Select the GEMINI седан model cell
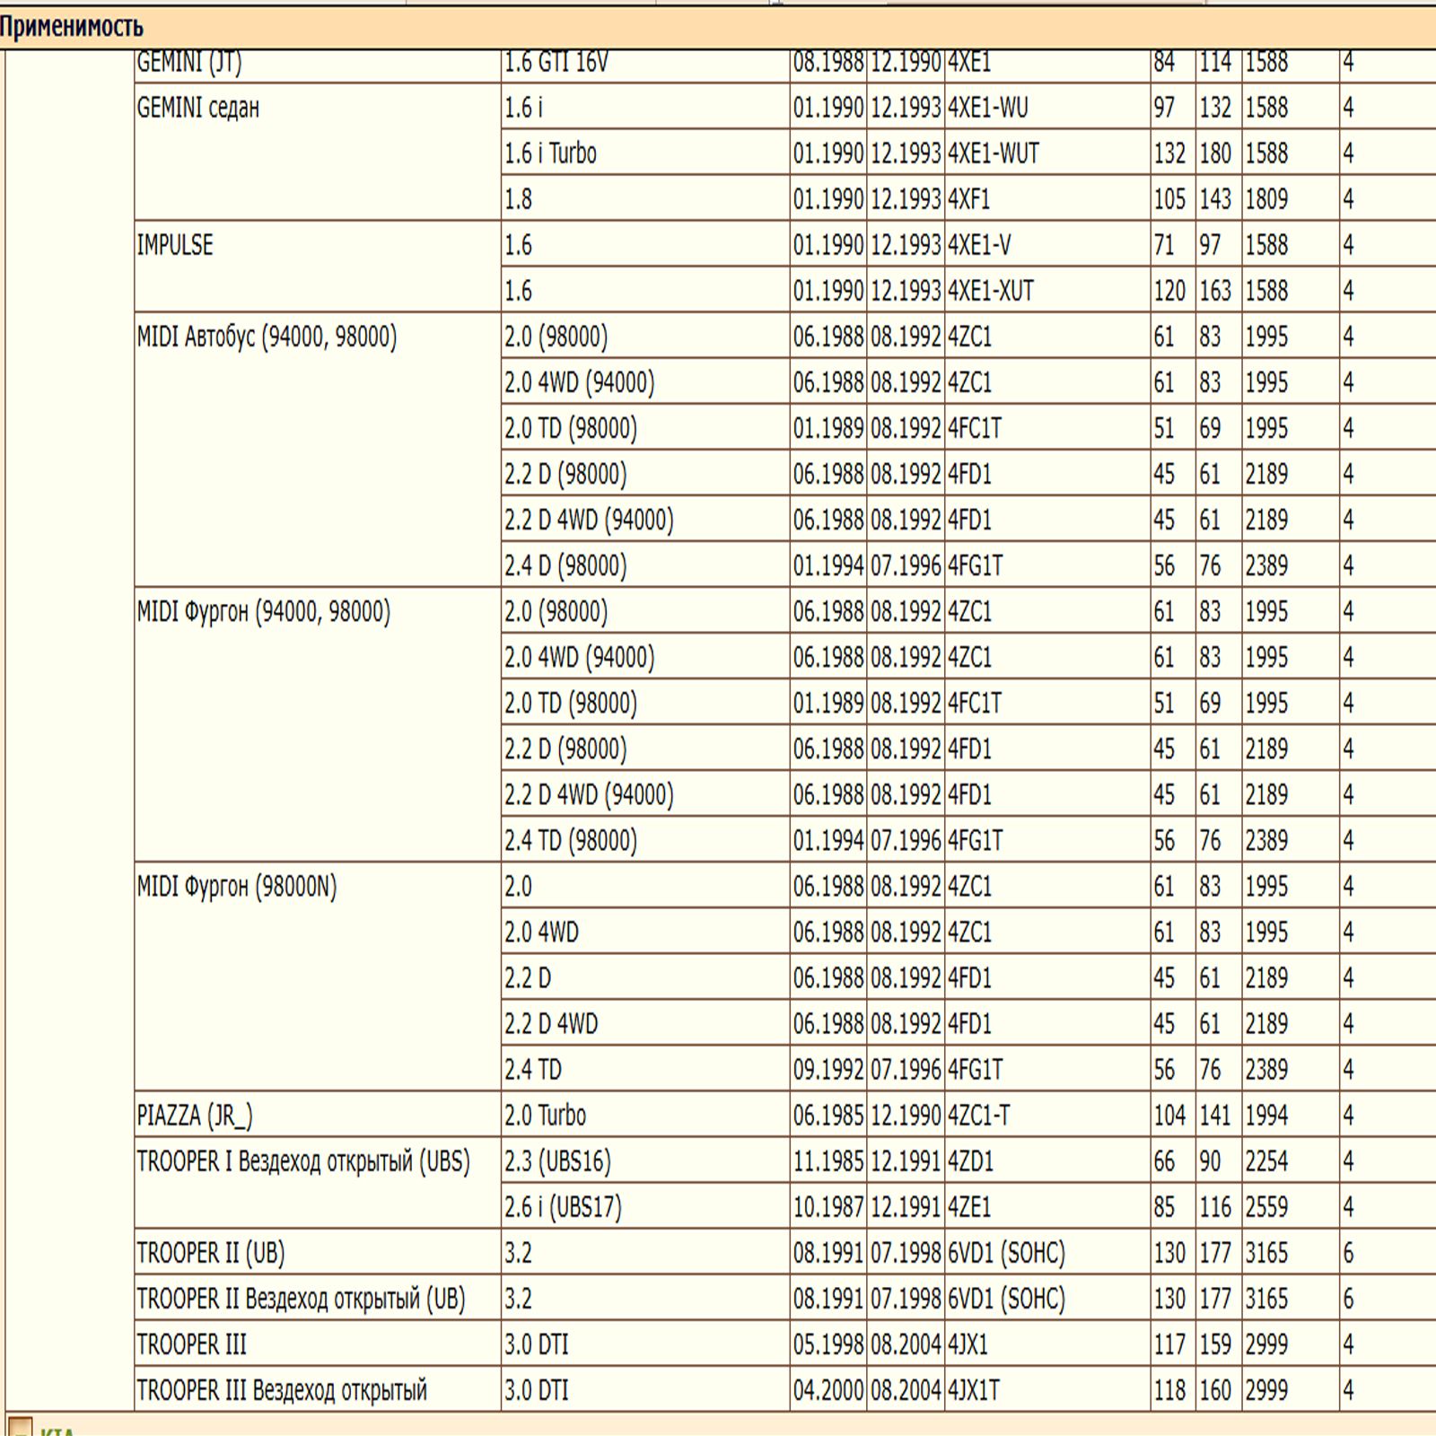 198,108
